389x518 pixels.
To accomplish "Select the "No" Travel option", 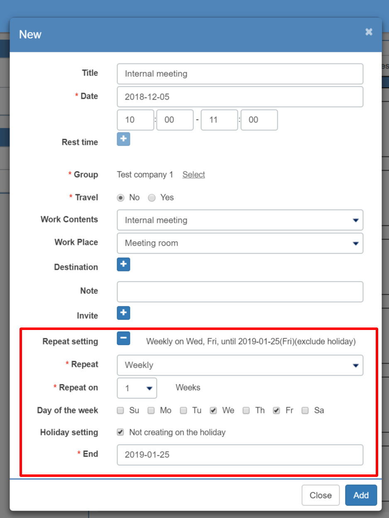I will pyautogui.click(x=120, y=198).
